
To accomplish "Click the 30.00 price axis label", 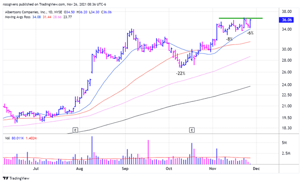I will coord(287,49).
